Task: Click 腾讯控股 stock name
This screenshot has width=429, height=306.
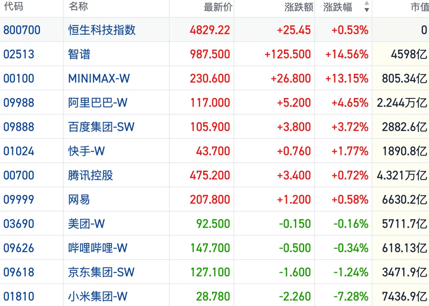Action: click(90, 175)
